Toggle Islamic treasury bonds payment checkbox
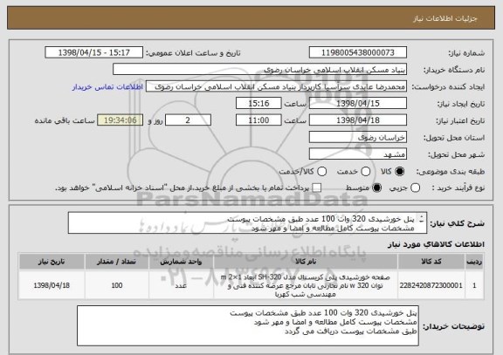 (x=317, y=188)
